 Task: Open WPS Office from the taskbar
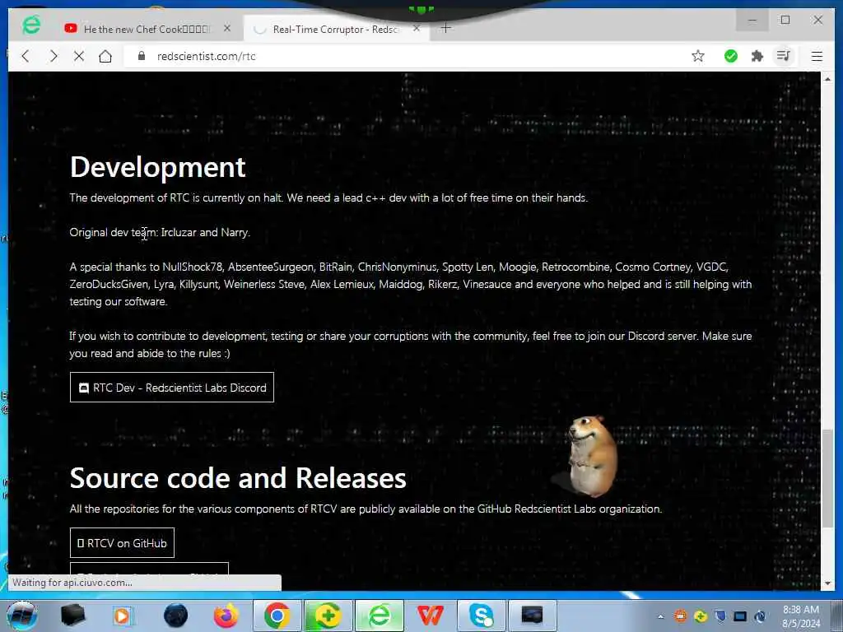tap(430, 616)
